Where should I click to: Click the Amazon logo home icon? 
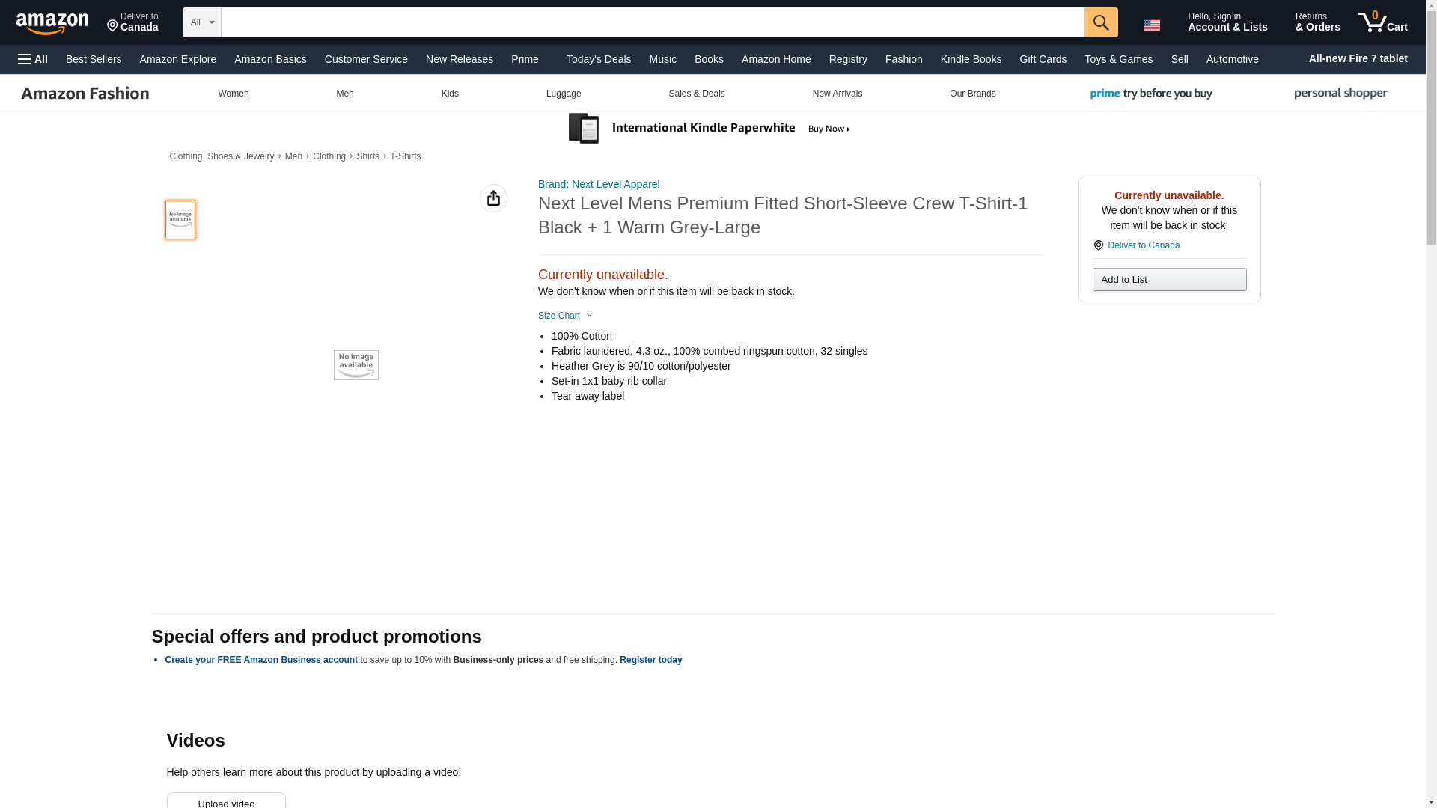coord(52,23)
